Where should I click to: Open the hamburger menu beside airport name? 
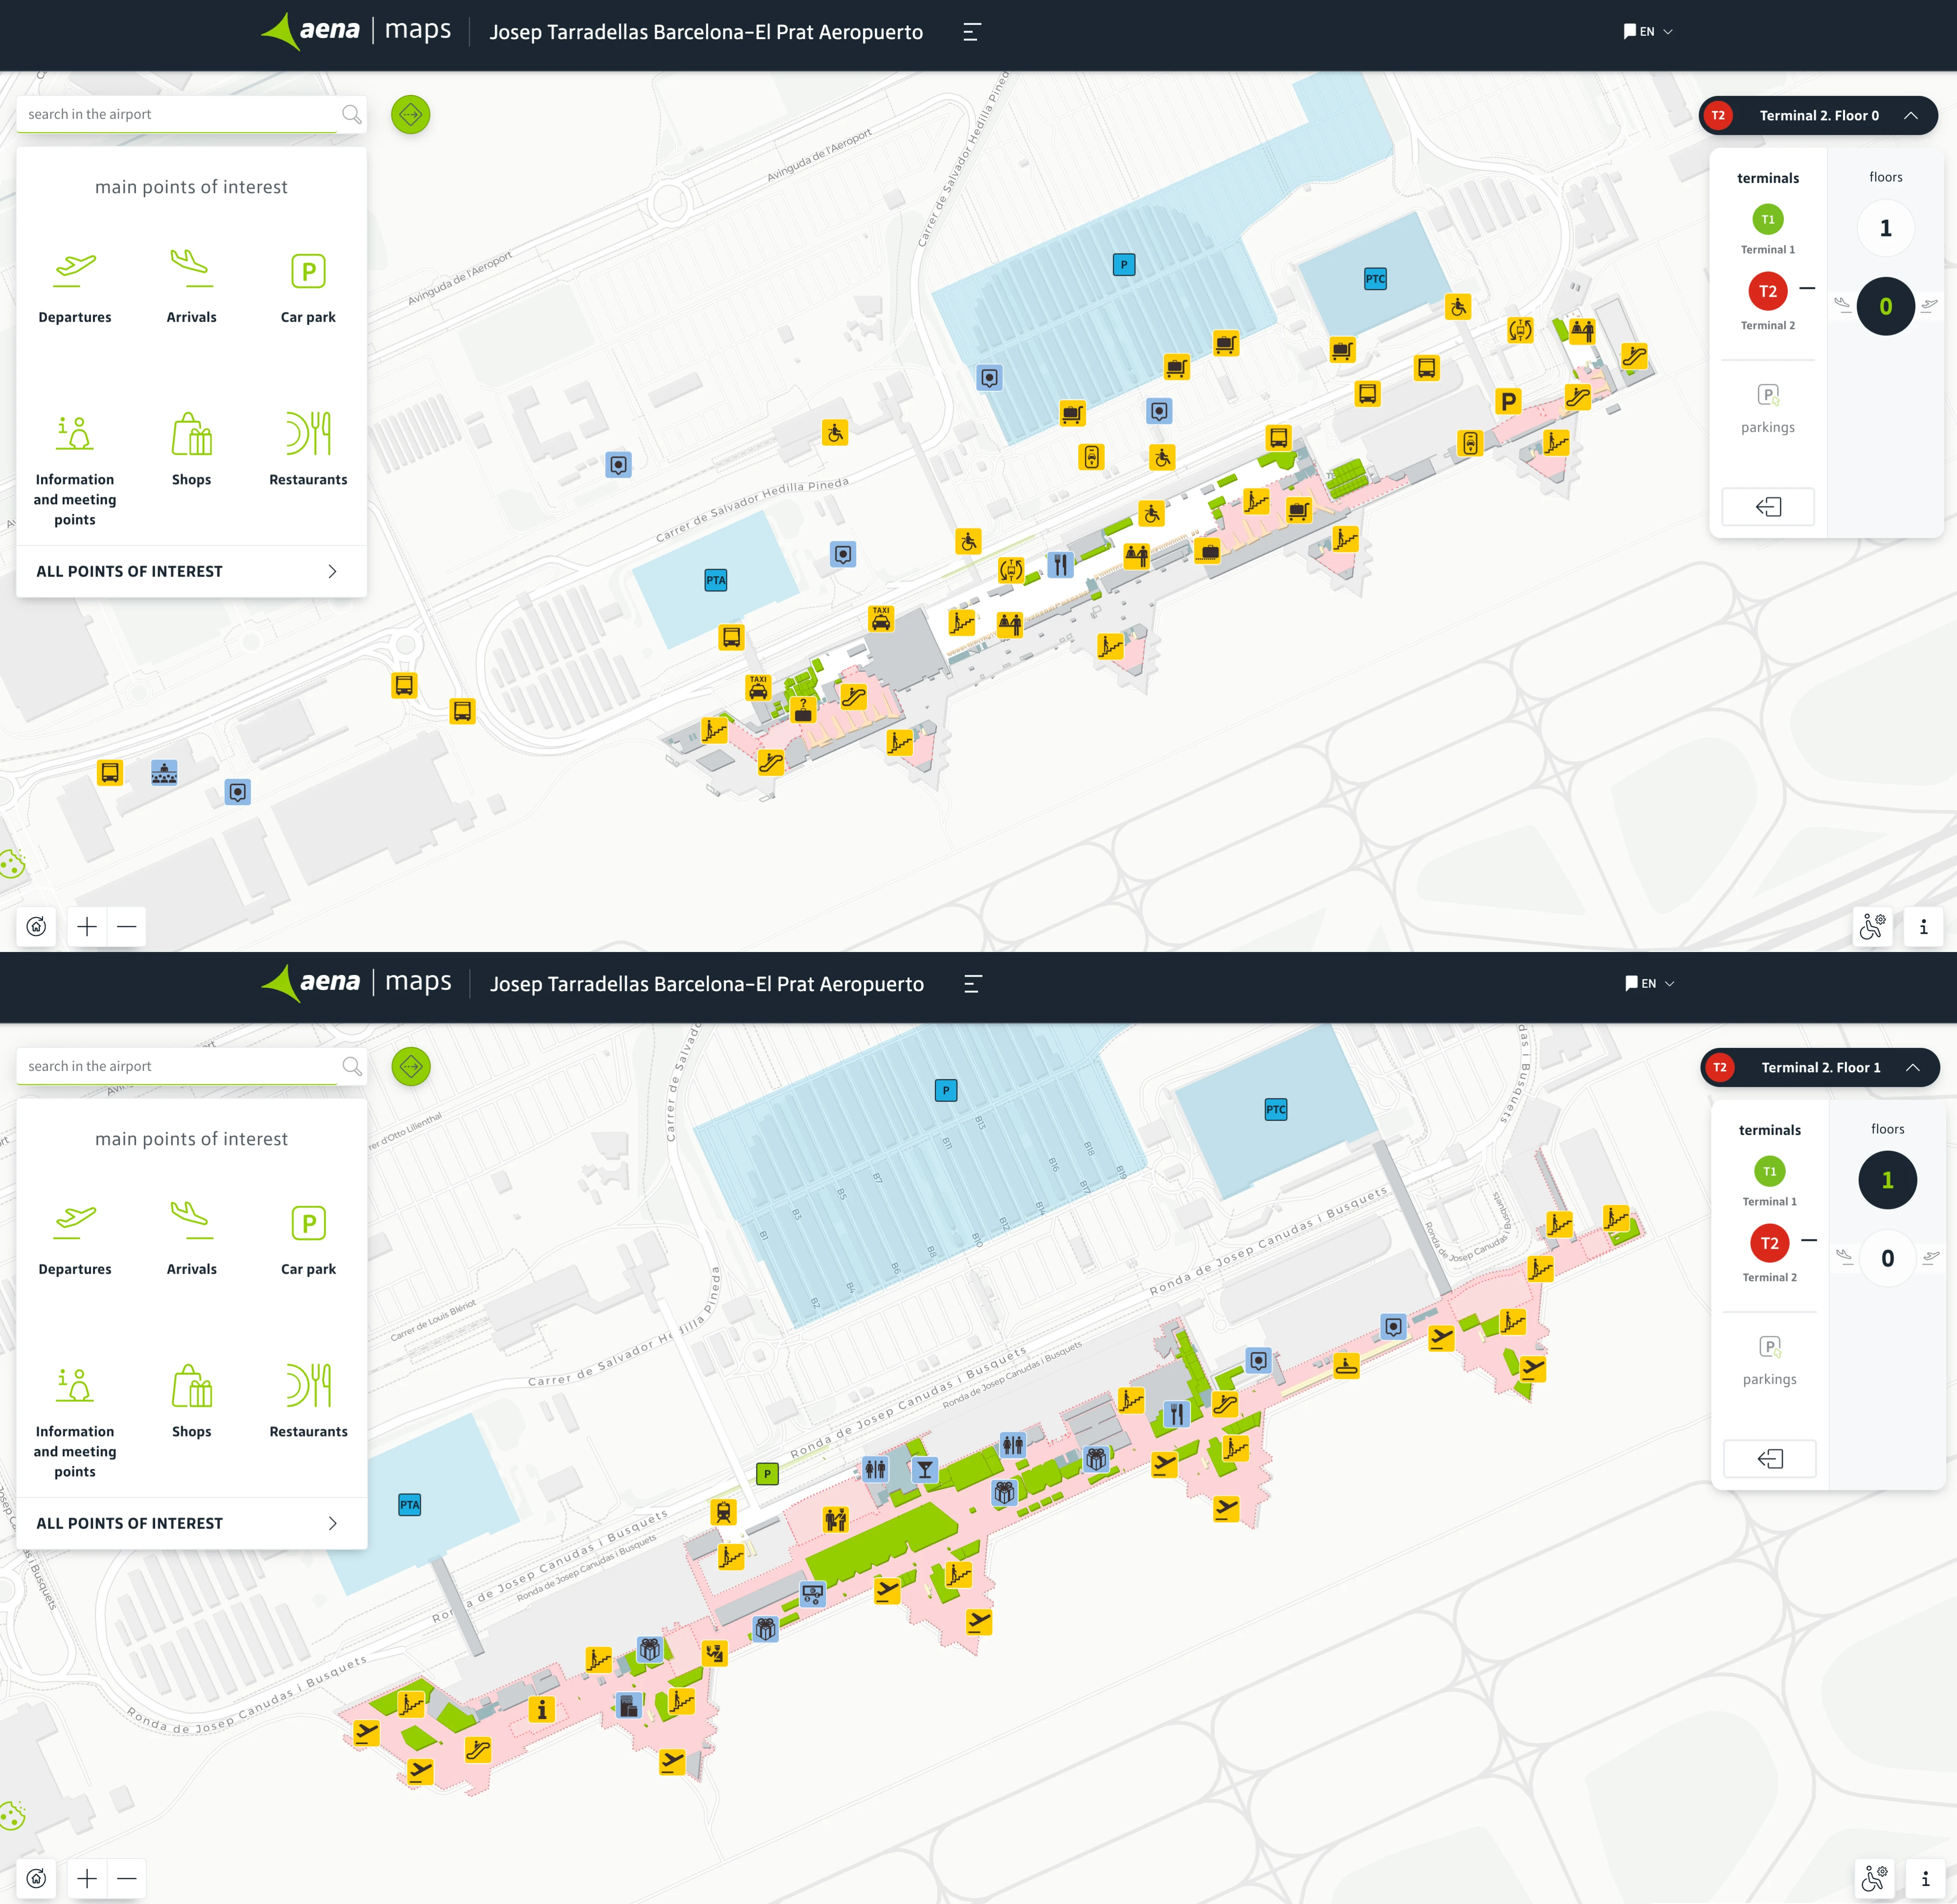coord(972,32)
